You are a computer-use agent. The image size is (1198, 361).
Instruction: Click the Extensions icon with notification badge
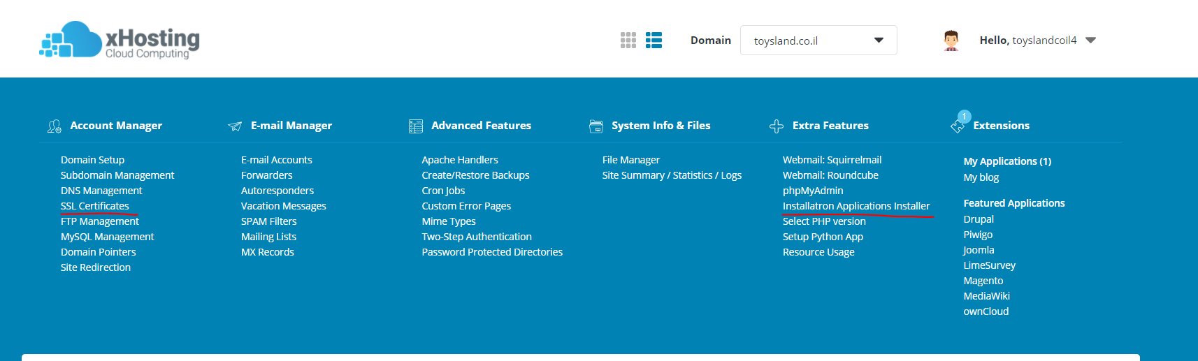[958, 124]
